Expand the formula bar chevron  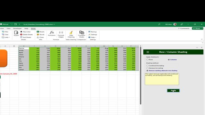pos(202,43)
